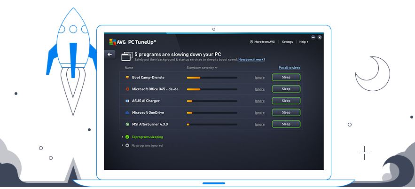Put Microsoft OneDrive to sleep
415x189 pixels.
(x=286, y=112)
